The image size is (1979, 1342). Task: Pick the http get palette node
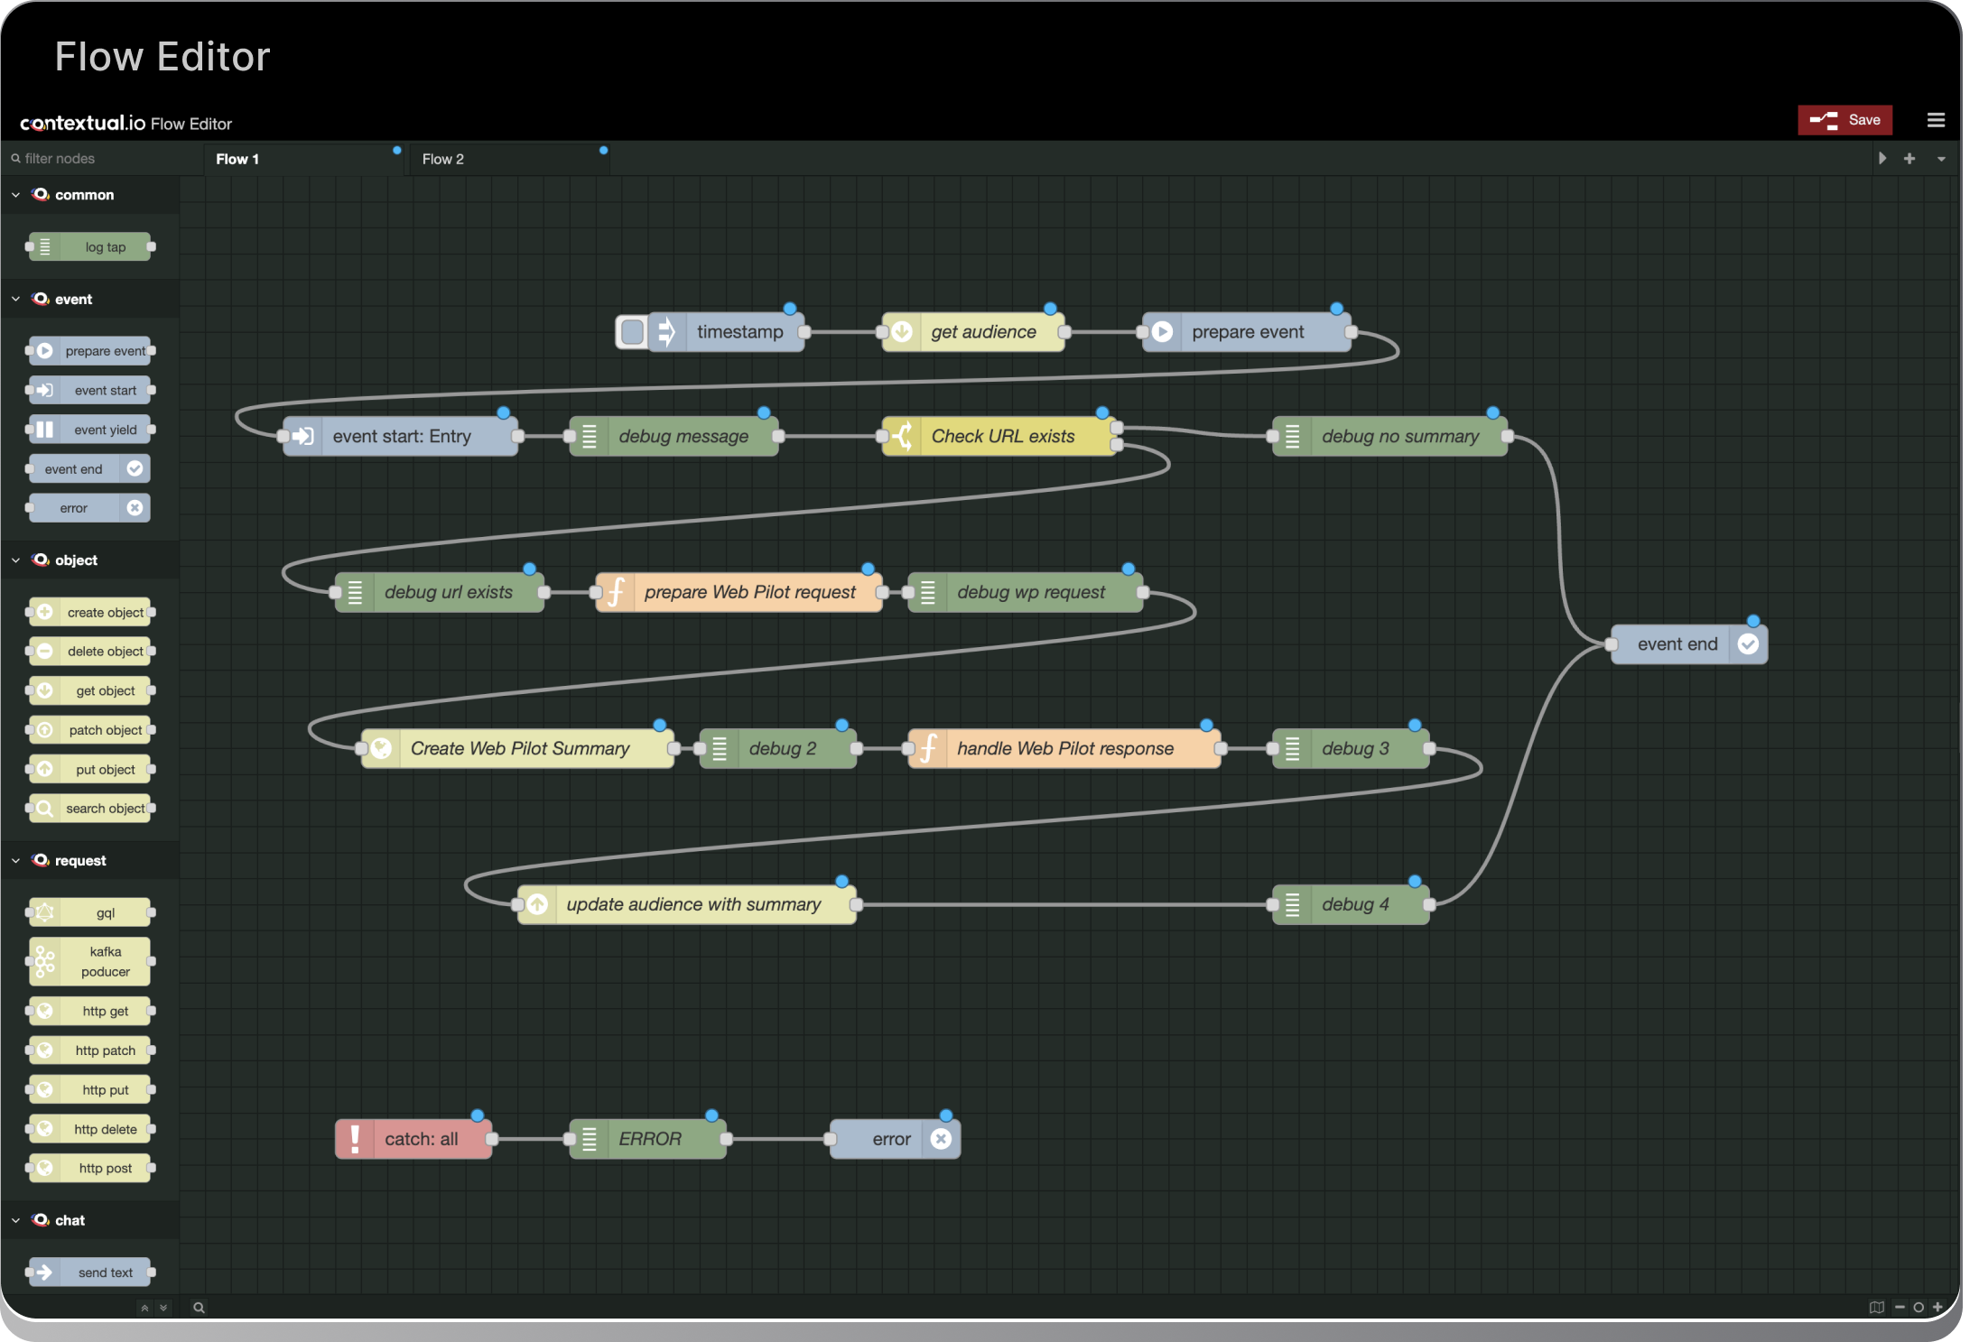tap(89, 1011)
